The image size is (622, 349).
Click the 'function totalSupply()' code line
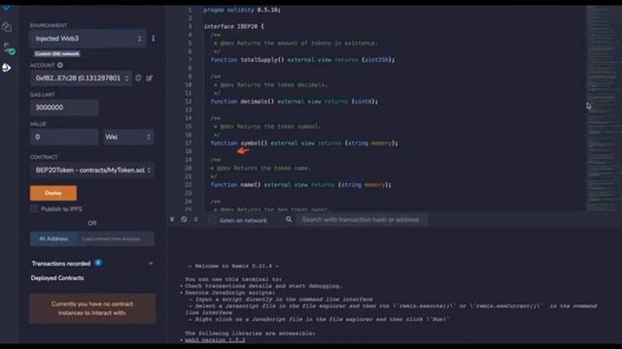(302, 60)
